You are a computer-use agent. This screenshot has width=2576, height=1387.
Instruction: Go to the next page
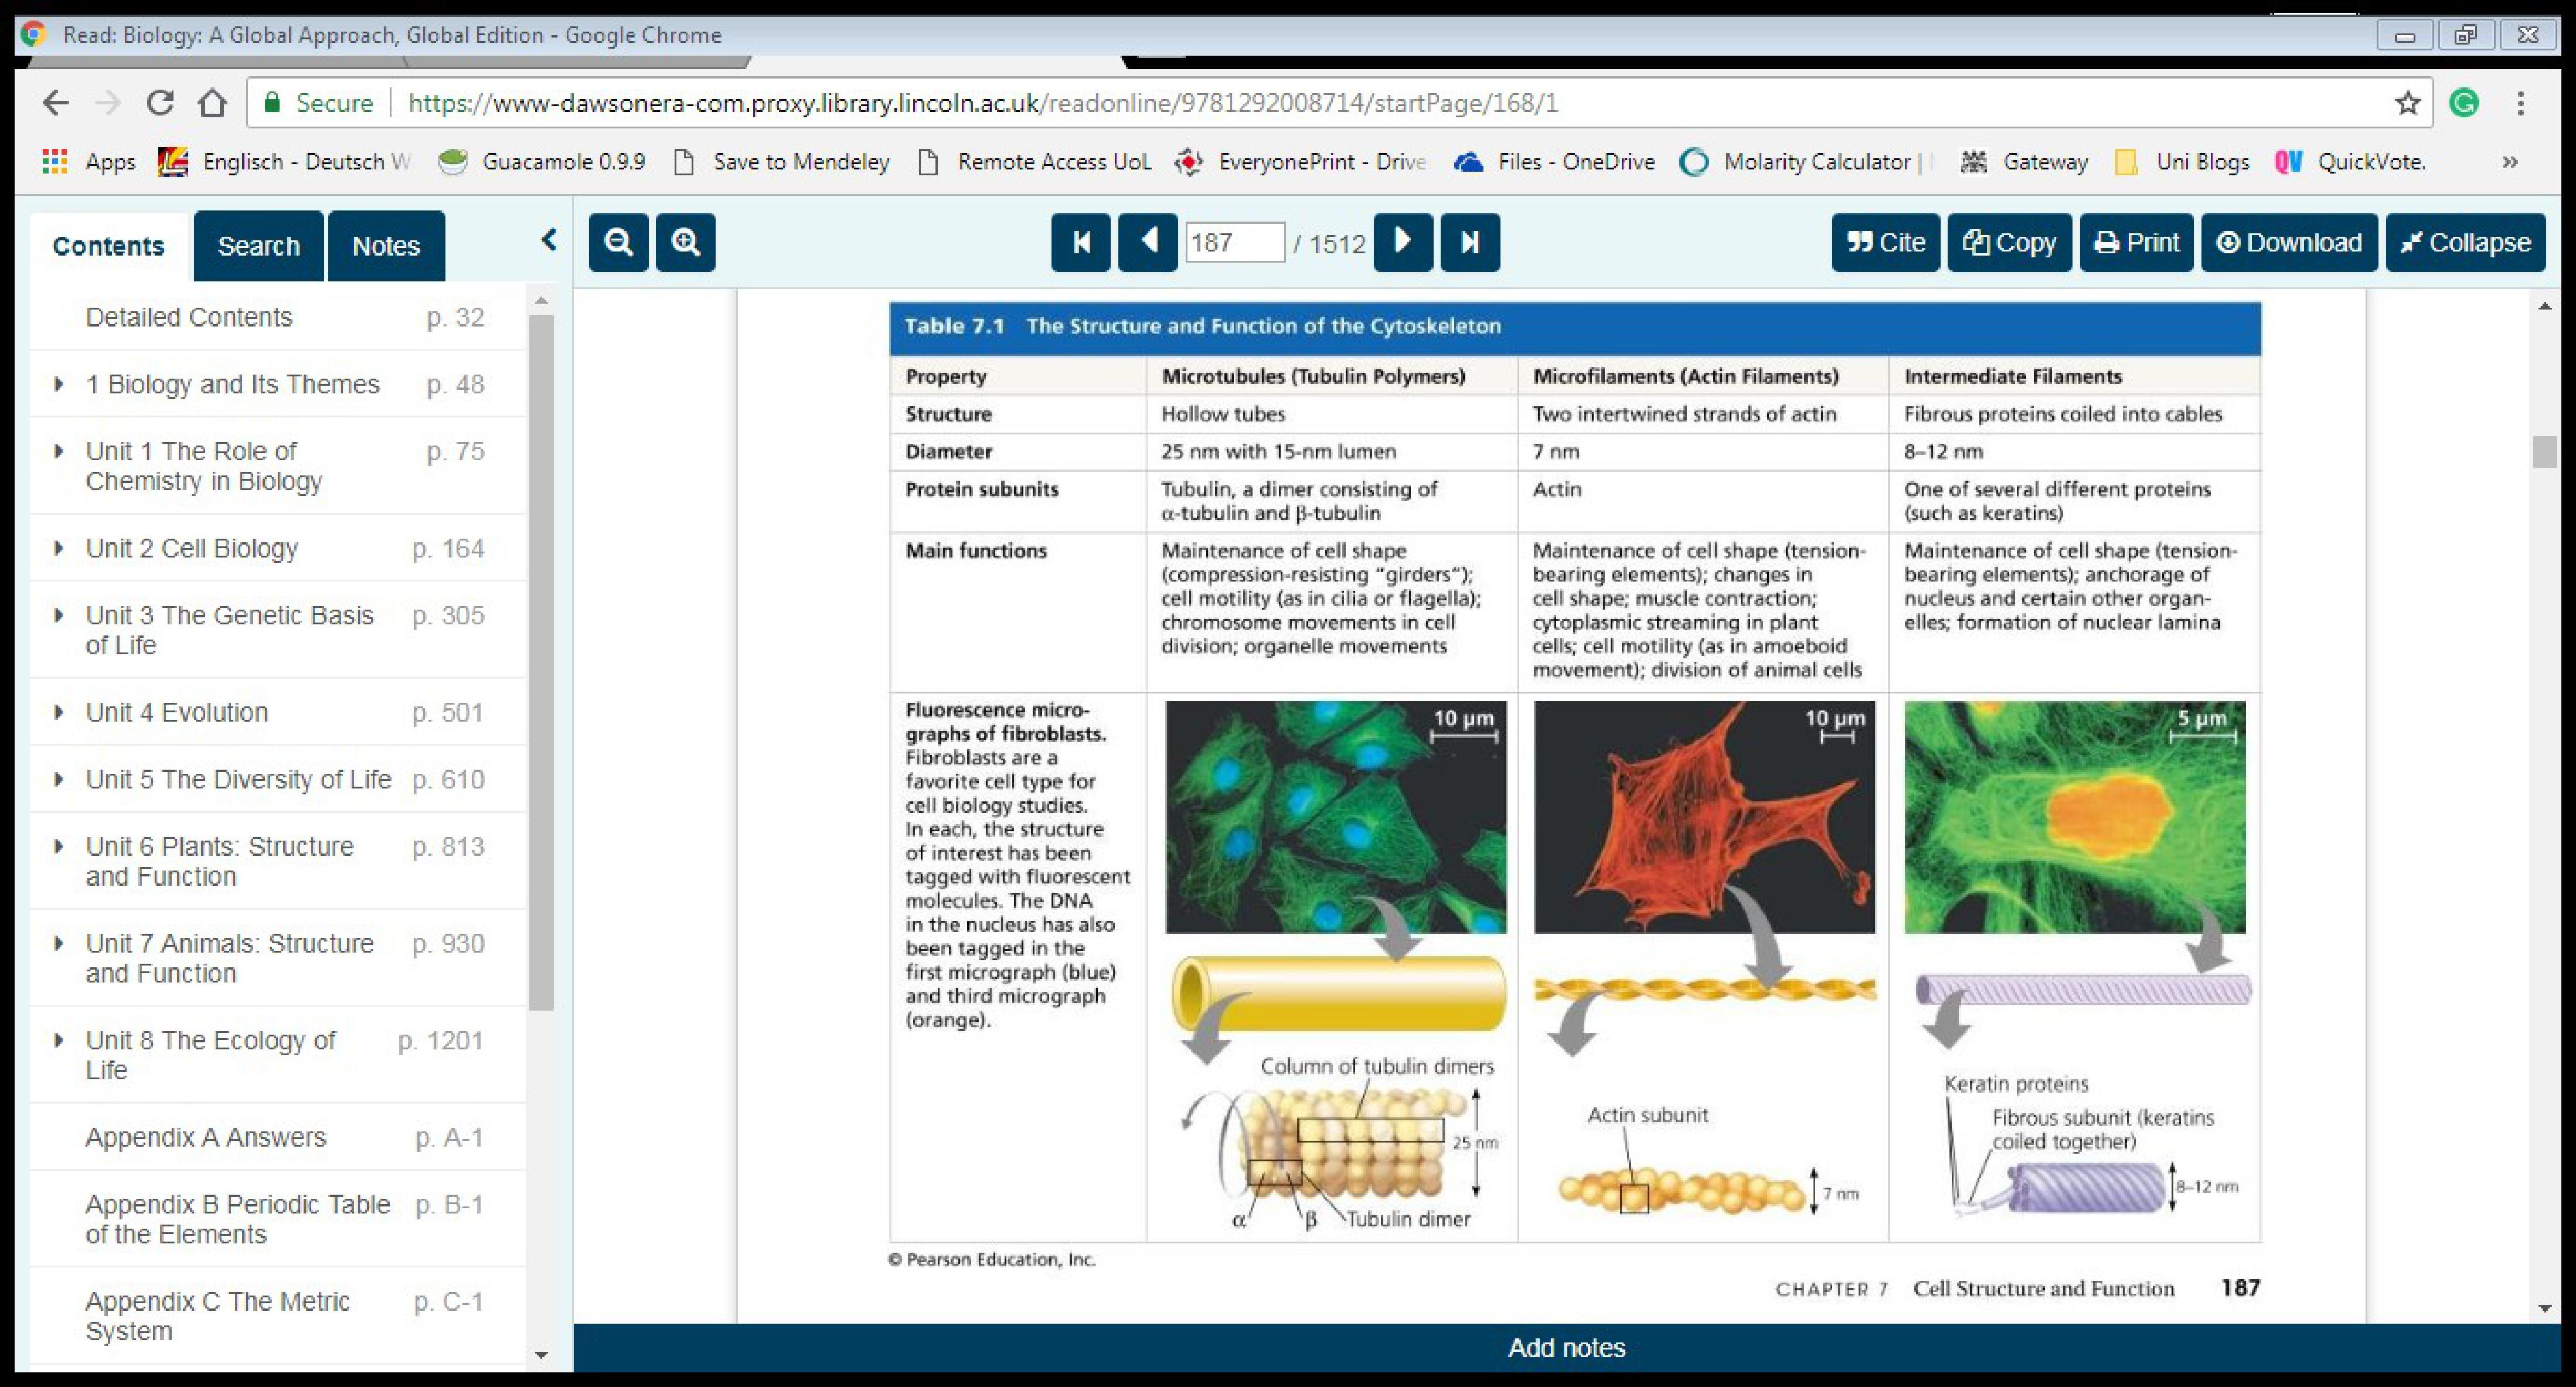tap(1403, 242)
